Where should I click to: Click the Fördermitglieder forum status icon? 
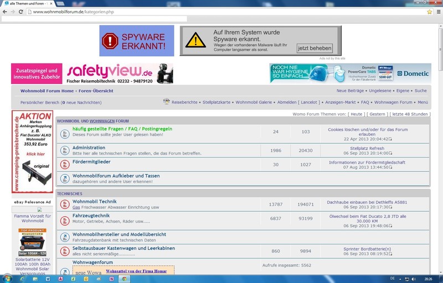pyautogui.click(x=64, y=164)
